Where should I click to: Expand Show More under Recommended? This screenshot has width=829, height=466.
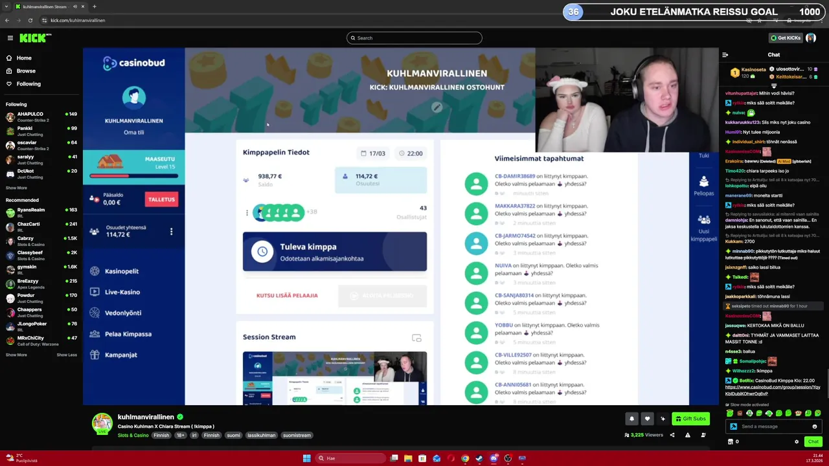coord(16,355)
